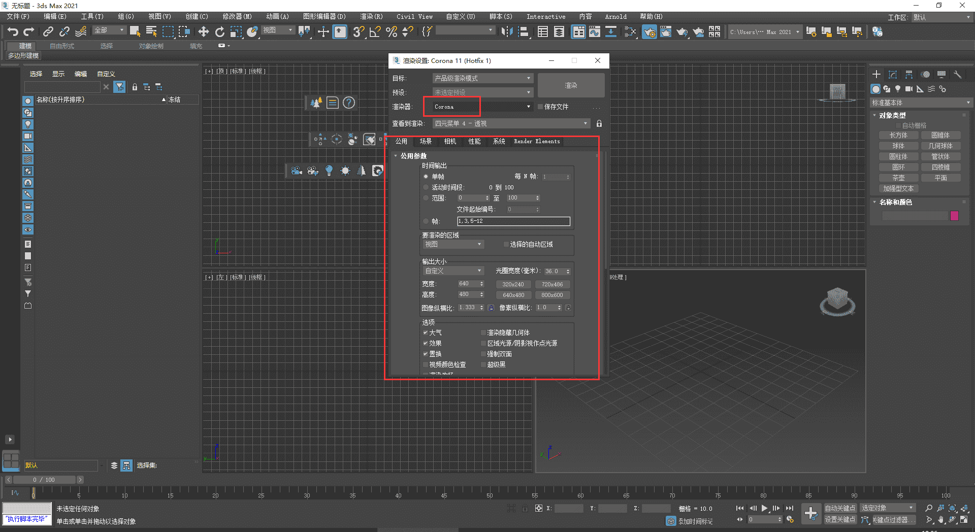This screenshot has height=532, width=975.
Task: Click the Teapot button in object types
Action: click(x=898, y=178)
